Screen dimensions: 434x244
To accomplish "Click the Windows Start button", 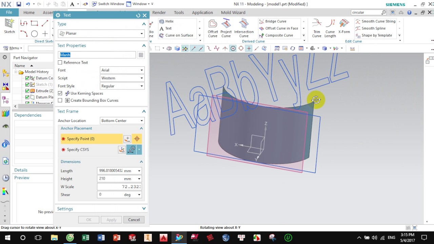I will pyautogui.click(x=7, y=238).
